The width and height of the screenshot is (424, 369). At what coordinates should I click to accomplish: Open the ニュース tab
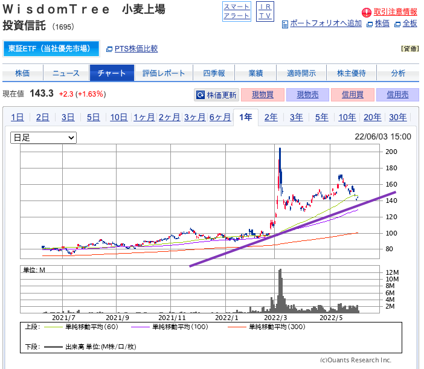tap(66, 73)
